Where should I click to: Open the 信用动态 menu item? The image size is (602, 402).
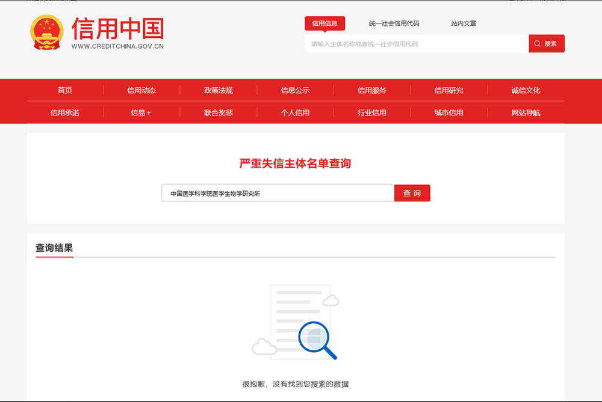pos(141,90)
